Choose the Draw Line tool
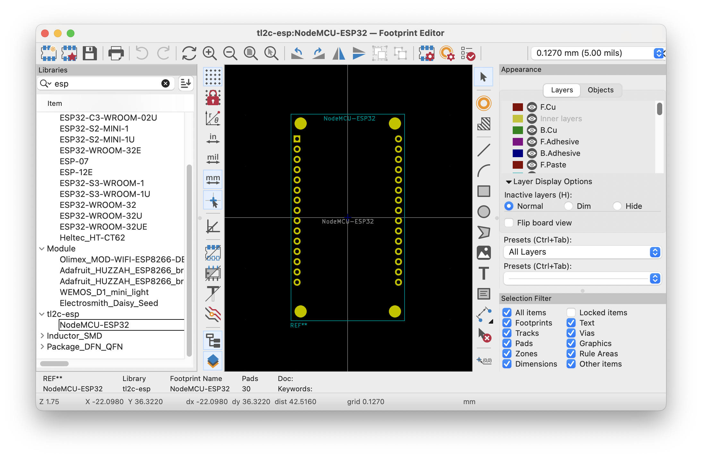Screen dimensions: 702x458 tap(484, 150)
